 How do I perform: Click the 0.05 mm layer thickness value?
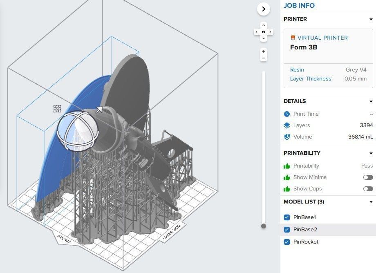356,79
